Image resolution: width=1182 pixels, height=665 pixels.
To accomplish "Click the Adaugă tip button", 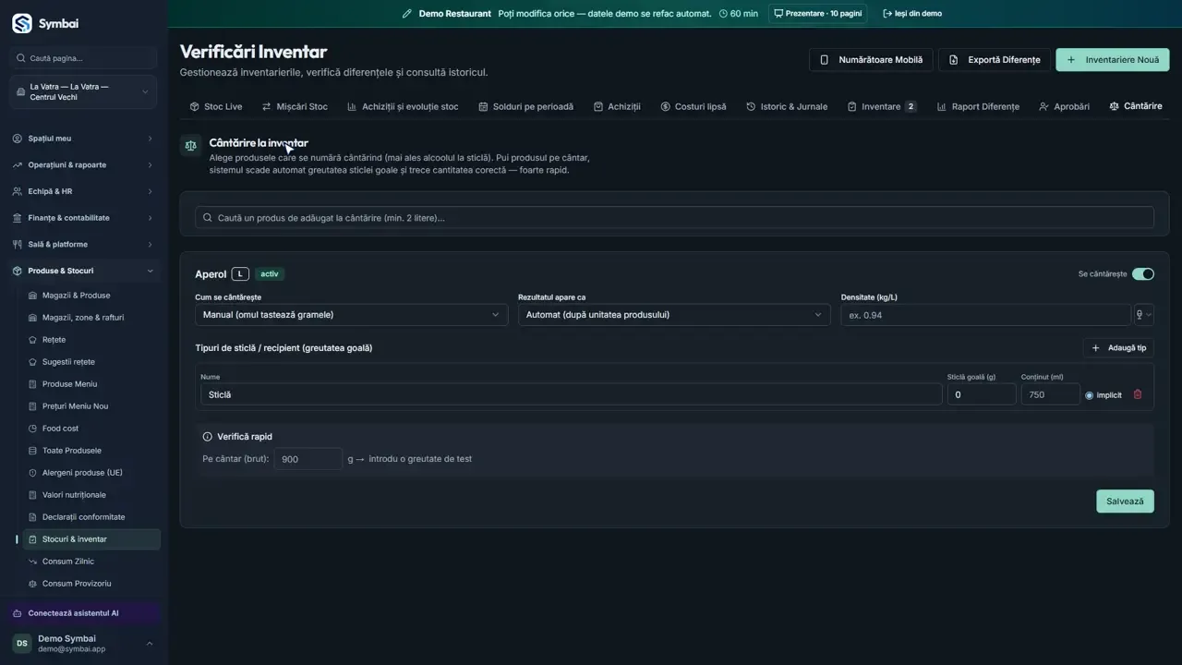I will tap(1118, 348).
